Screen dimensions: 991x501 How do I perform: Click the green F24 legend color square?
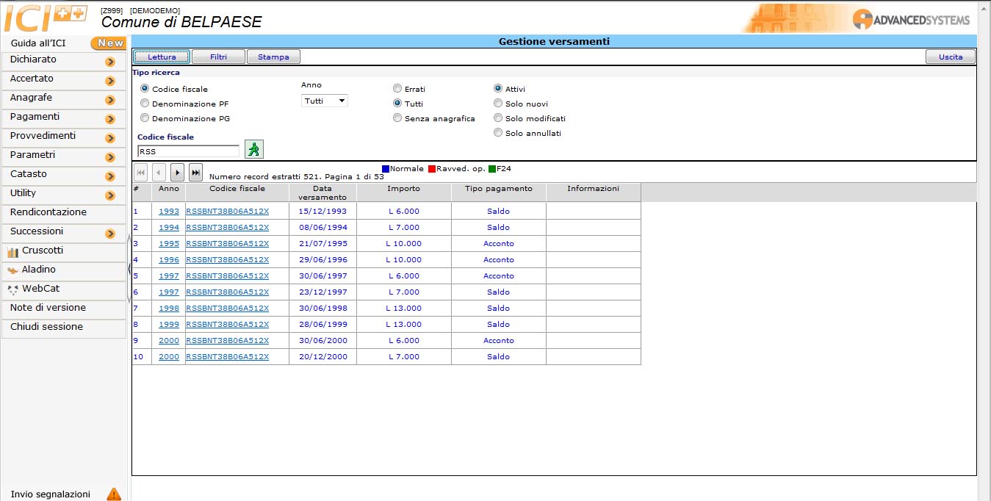(x=492, y=169)
